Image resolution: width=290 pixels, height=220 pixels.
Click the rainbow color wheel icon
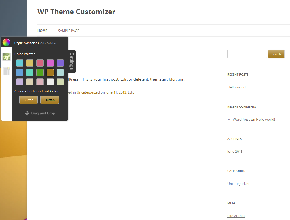tap(6, 42)
